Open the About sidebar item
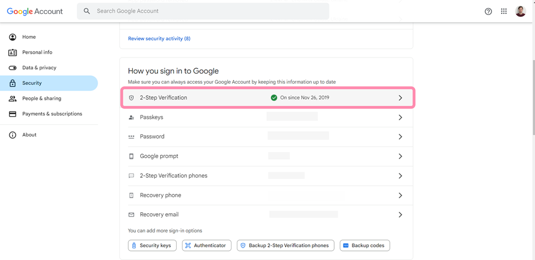The height and width of the screenshot is (260, 535). pyautogui.click(x=49, y=135)
